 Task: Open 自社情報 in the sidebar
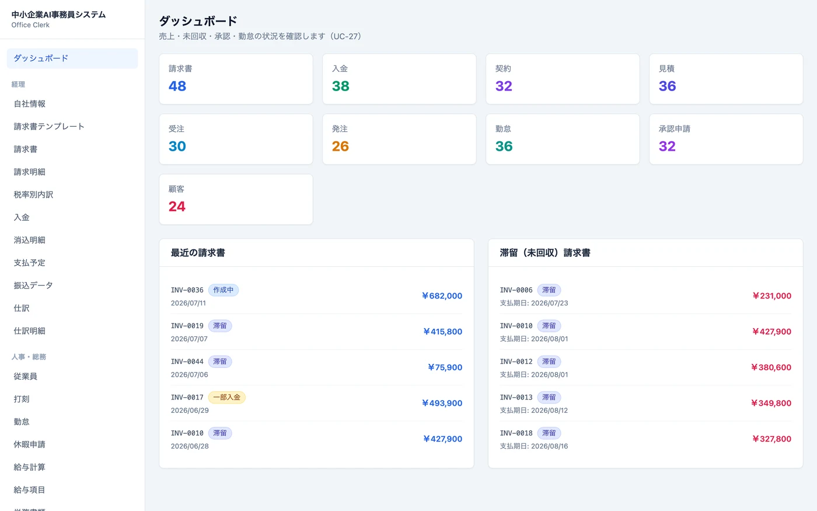tap(72, 104)
